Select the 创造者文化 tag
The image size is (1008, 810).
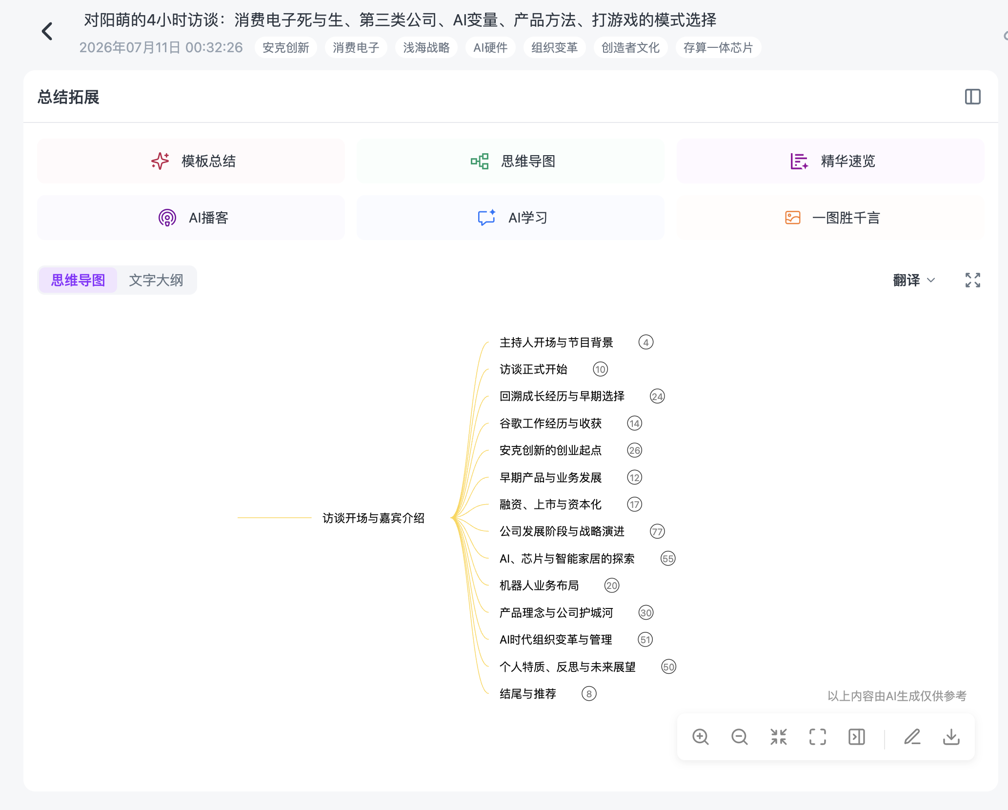click(631, 47)
